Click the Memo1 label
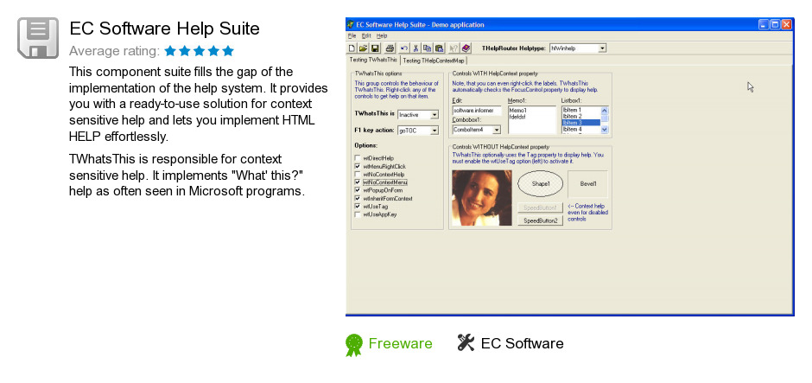The image size is (812, 383). click(517, 100)
